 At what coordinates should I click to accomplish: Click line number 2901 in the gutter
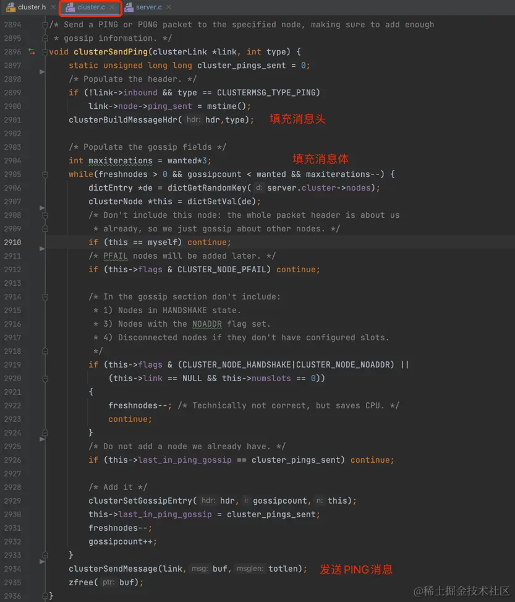(x=12, y=120)
